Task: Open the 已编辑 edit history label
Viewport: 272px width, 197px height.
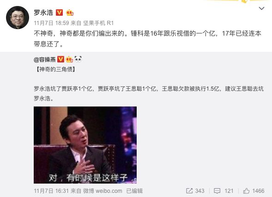Action: click(134, 191)
